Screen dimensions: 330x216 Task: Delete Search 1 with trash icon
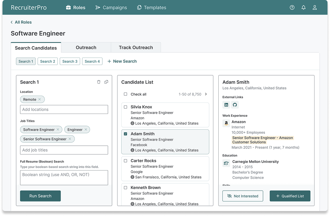99,82
